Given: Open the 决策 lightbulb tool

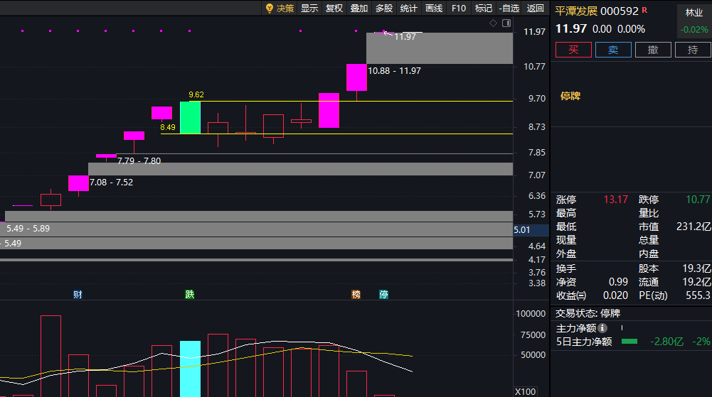Looking at the screenshot, I should pyautogui.click(x=280, y=8).
